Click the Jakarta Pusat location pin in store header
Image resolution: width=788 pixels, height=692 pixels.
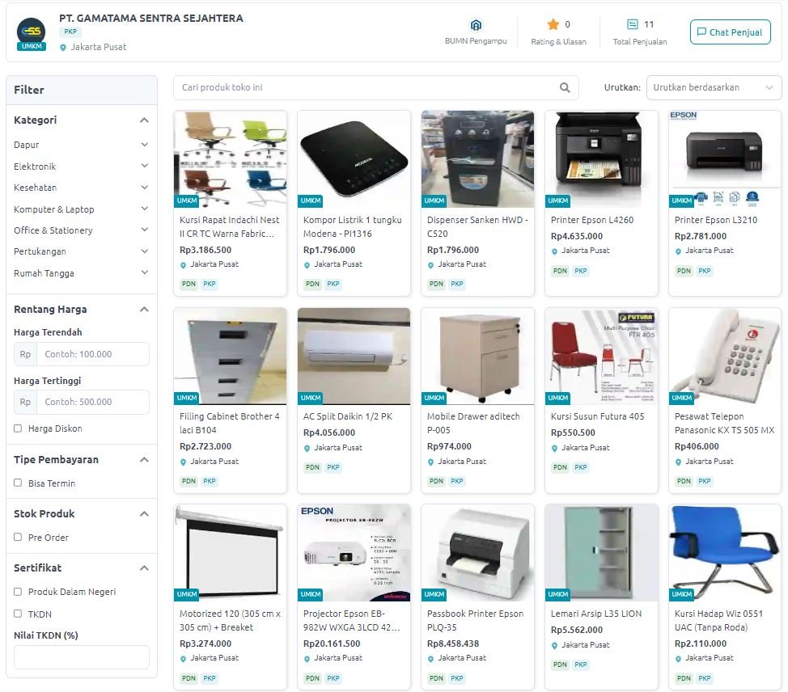tap(63, 47)
